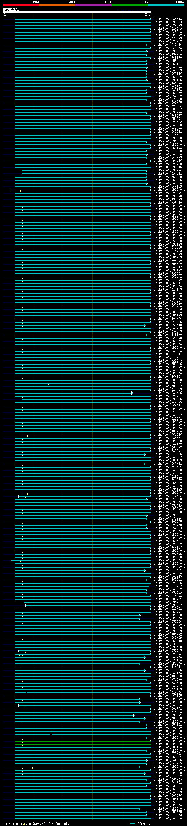Open hit UniRef100_B9RER3

[168, 22]
